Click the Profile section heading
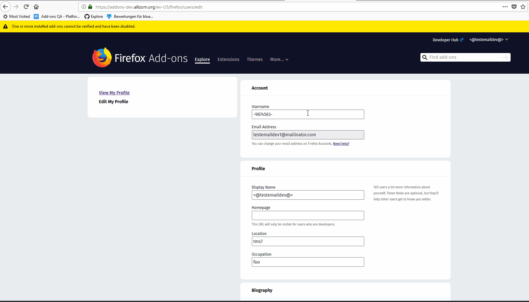 click(258, 169)
